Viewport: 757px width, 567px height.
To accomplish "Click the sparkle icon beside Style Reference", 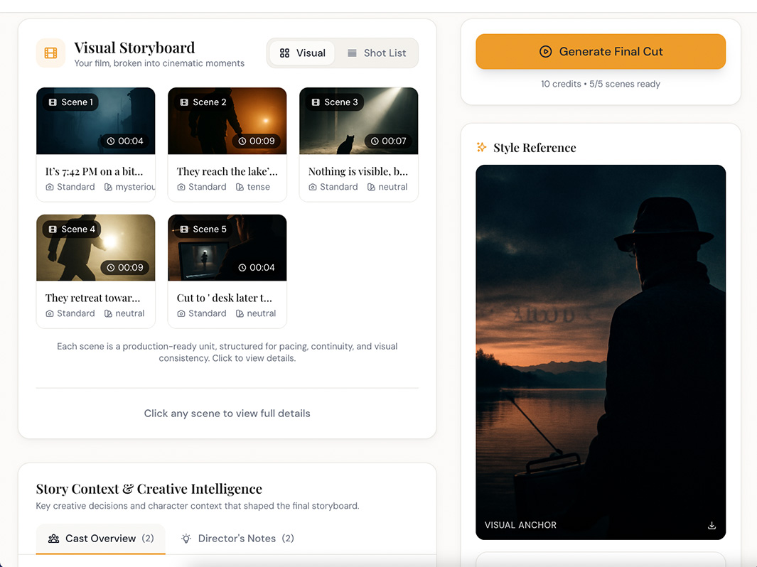I will pyautogui.click(x=482, y=148).
